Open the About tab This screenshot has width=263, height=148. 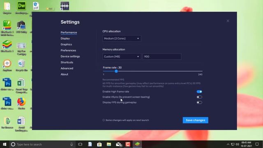[65, 74]
